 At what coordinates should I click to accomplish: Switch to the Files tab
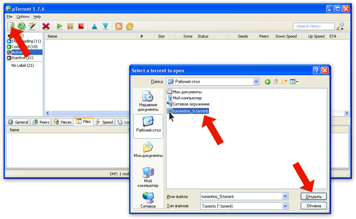pos(83,122)
